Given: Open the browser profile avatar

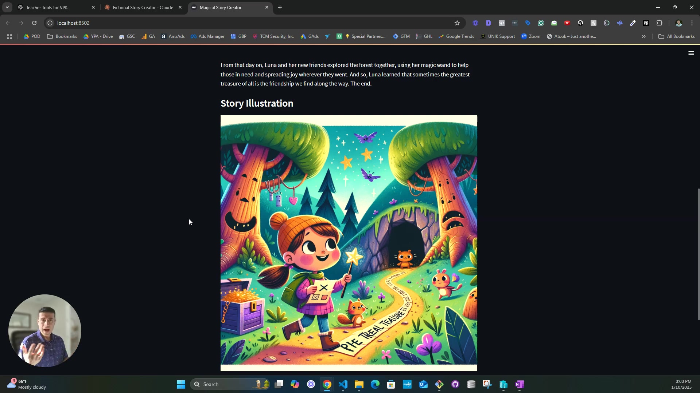Looking at the screenshot, I should point(678,23).
